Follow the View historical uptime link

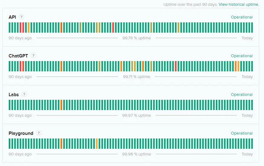pos(239,4)
